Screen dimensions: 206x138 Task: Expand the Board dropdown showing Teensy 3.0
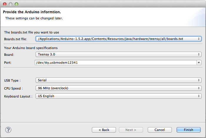click(x=118, y=54)
